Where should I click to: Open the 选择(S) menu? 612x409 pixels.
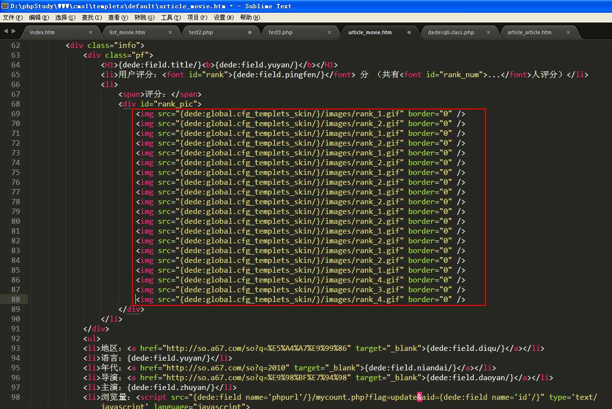(x=65, y=17)
